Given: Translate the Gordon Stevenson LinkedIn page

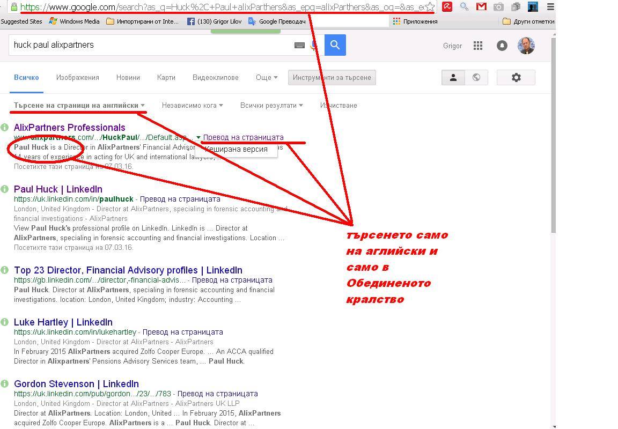Looking at the screenshot, I should pos(218,394).
